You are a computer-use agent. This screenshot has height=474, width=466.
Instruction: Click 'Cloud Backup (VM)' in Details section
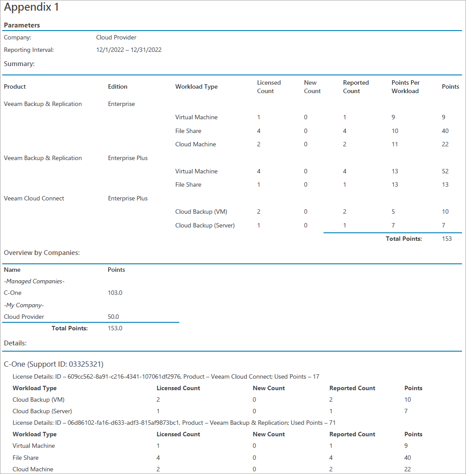coord(39,400)
